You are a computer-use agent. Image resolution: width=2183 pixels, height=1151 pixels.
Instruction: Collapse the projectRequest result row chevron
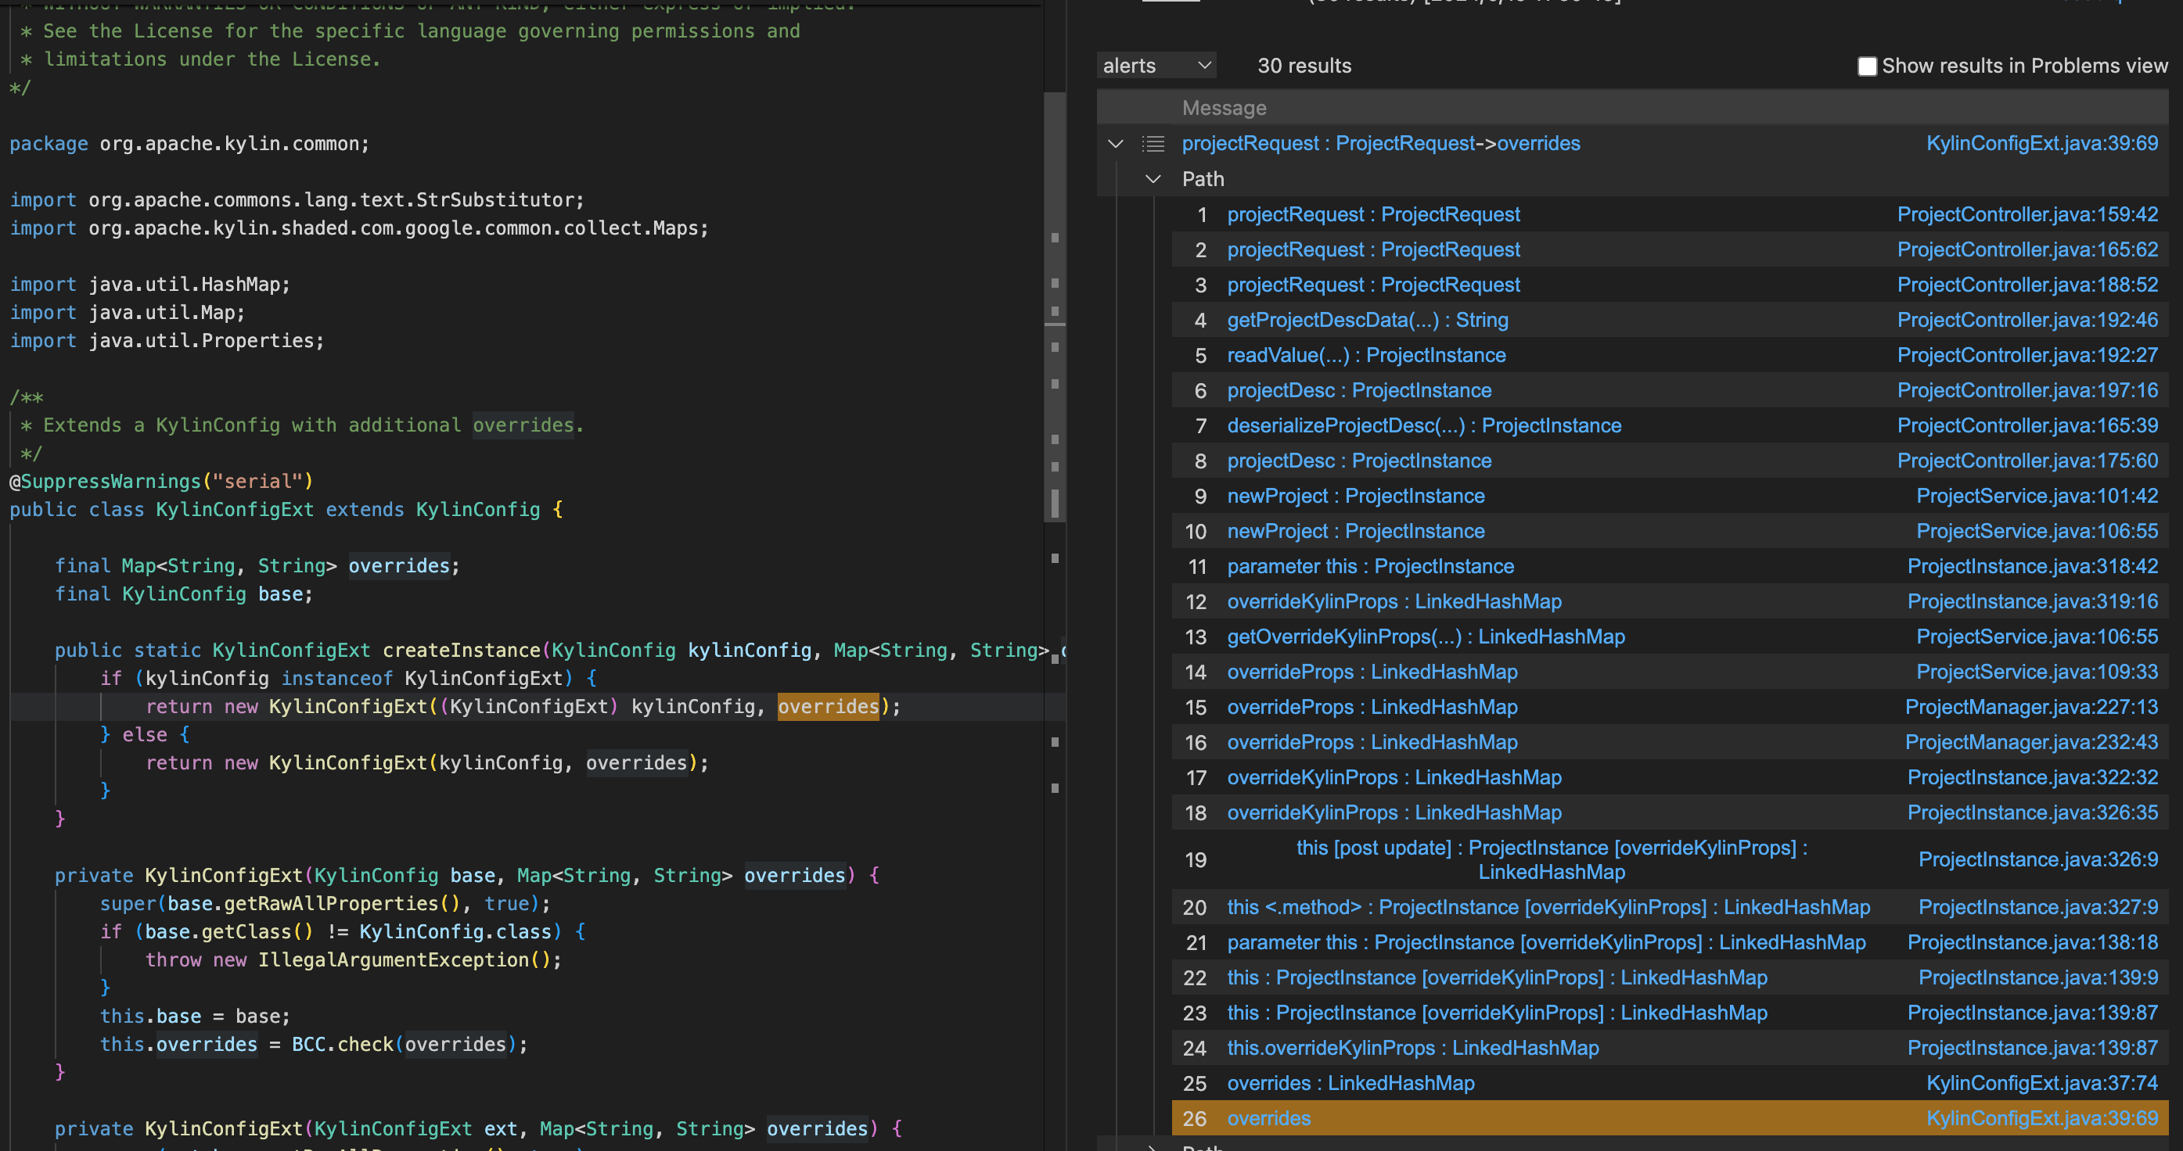[x=1115, y=144]
